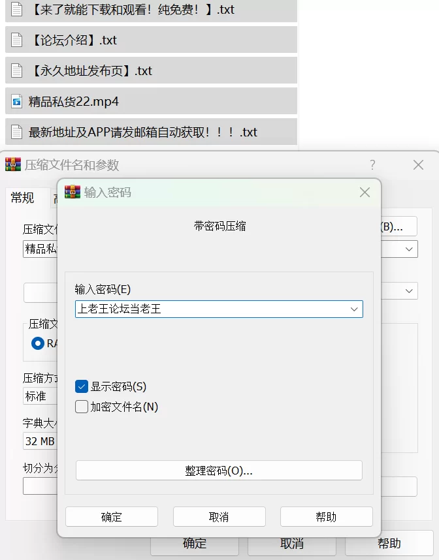Close the 输入密码 dialog
439x560 pixels.
tap(365, 192)
